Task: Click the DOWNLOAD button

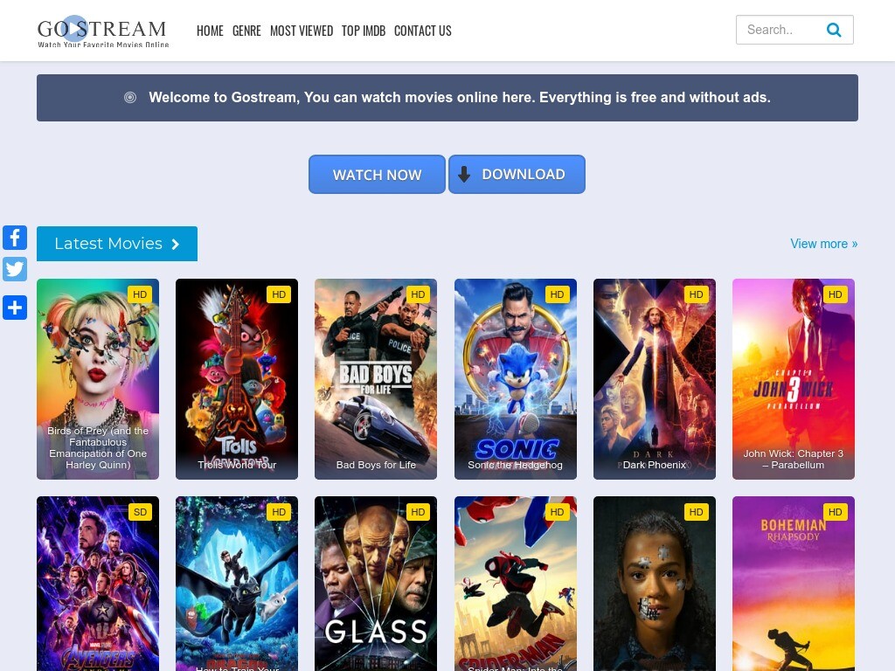Action: 517,175
